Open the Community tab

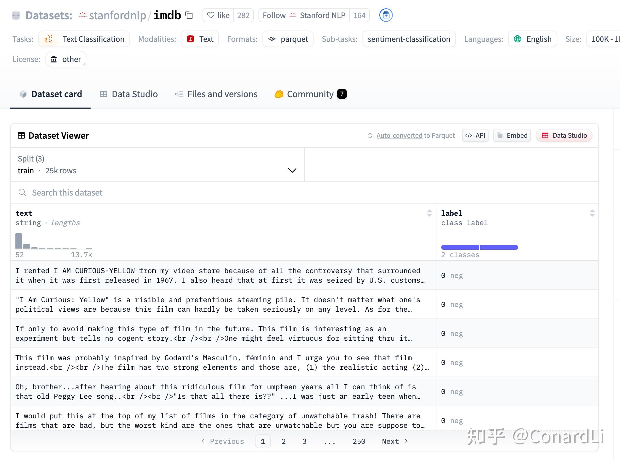310,94
